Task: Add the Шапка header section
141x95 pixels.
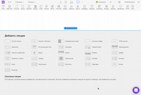Action: point(64,53)
